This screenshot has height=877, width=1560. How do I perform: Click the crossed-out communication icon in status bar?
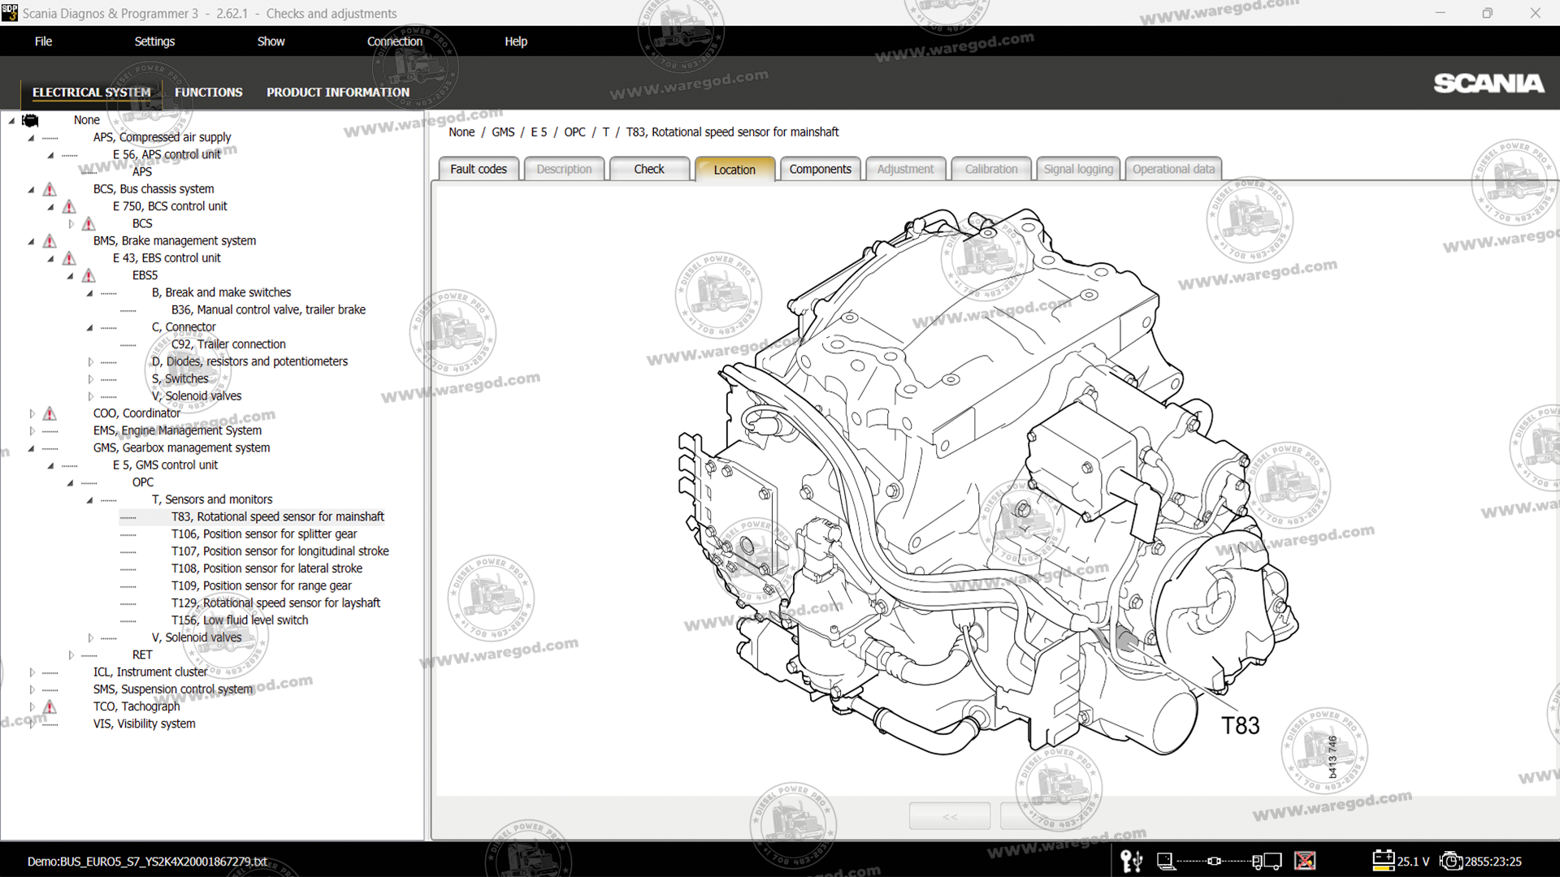[x=1306, y=861]
